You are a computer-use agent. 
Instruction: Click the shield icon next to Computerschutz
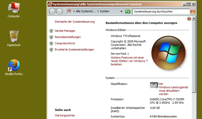[x=51, y=43]
